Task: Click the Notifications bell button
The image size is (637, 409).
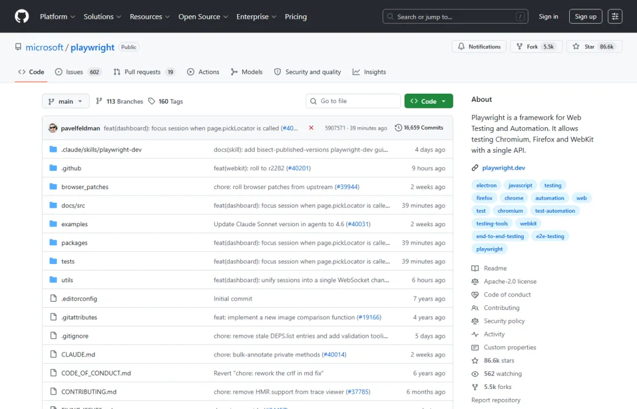Action: [x=479, y=47]
